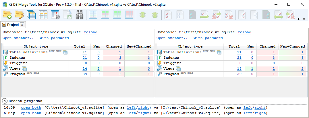The height and width of the screenshot is (118, 309).
Task: Click 'open both' for the 5 May recent project
Action: 31,113
